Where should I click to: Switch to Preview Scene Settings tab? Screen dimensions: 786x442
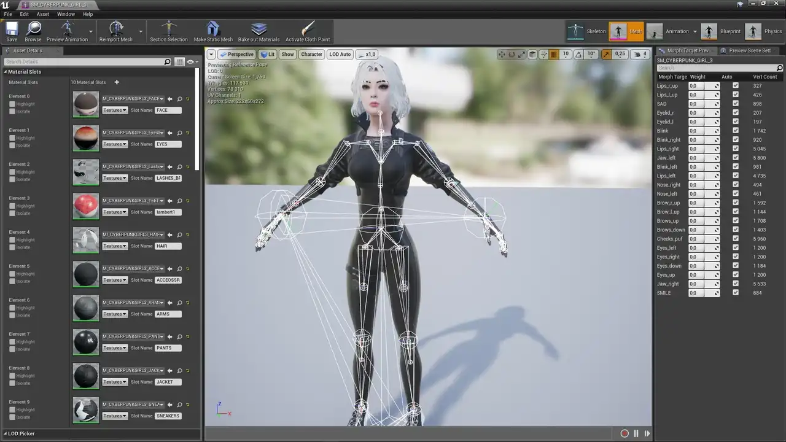749,50
